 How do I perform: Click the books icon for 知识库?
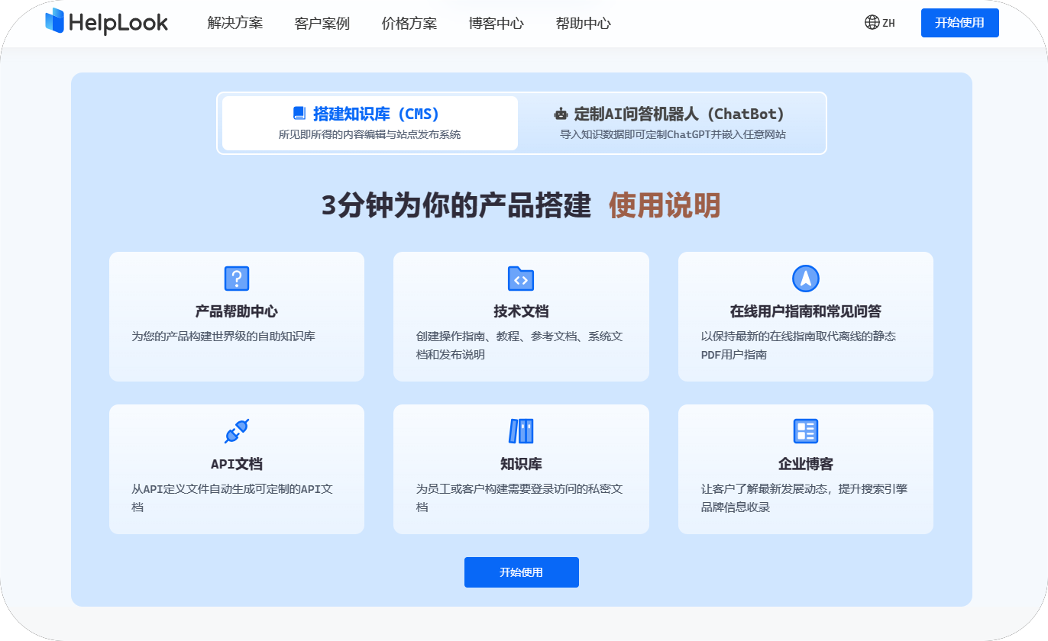point(521,431)
